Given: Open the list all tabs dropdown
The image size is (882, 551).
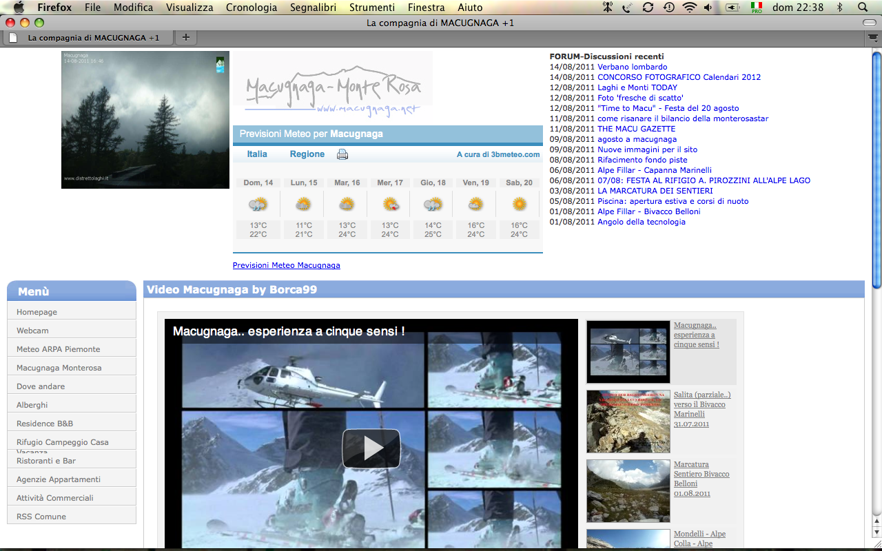Looking at the screenshot, I should pos(873,38).
